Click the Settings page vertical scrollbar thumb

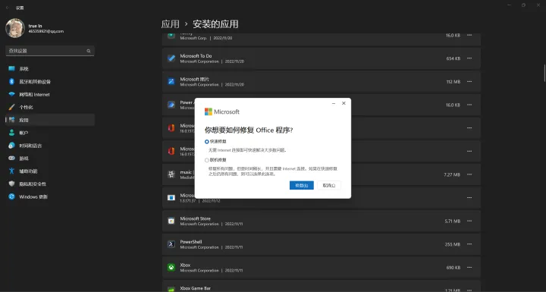pos(544,73)
